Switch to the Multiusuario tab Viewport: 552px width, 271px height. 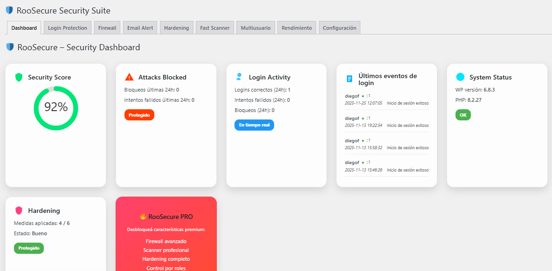(255, 28)
